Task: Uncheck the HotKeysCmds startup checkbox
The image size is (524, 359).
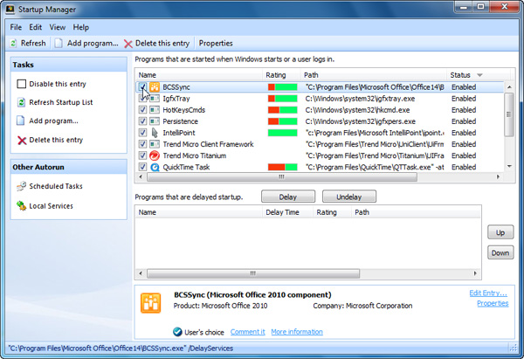Action: tap(142, 110)
